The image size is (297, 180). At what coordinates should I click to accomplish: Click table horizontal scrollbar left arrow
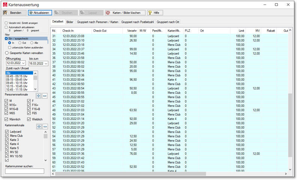coord(53,174)
